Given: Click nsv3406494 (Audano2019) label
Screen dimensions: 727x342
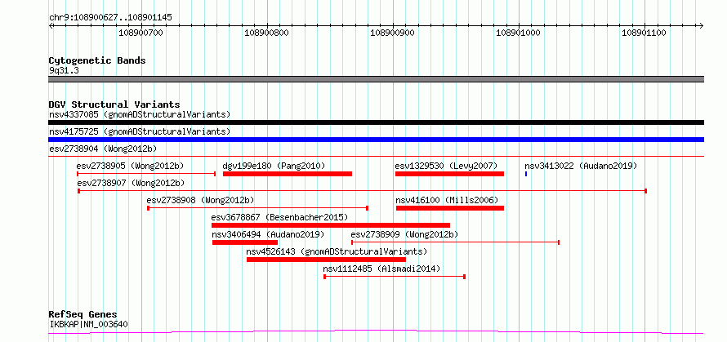Looking at the screenshot, I should [268, 234].
